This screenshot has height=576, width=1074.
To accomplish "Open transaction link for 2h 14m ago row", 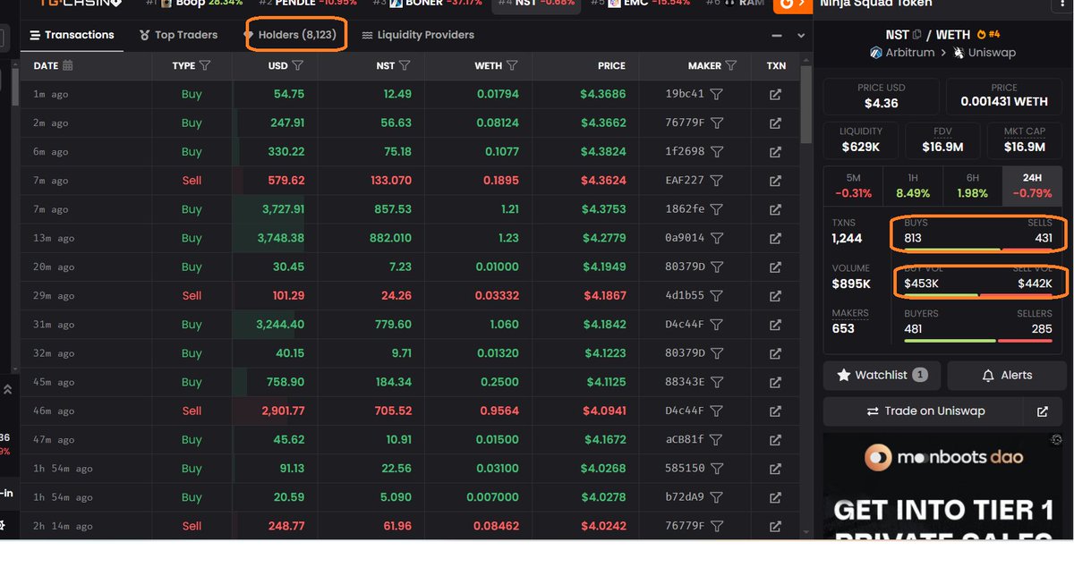I will pos(775,526).
